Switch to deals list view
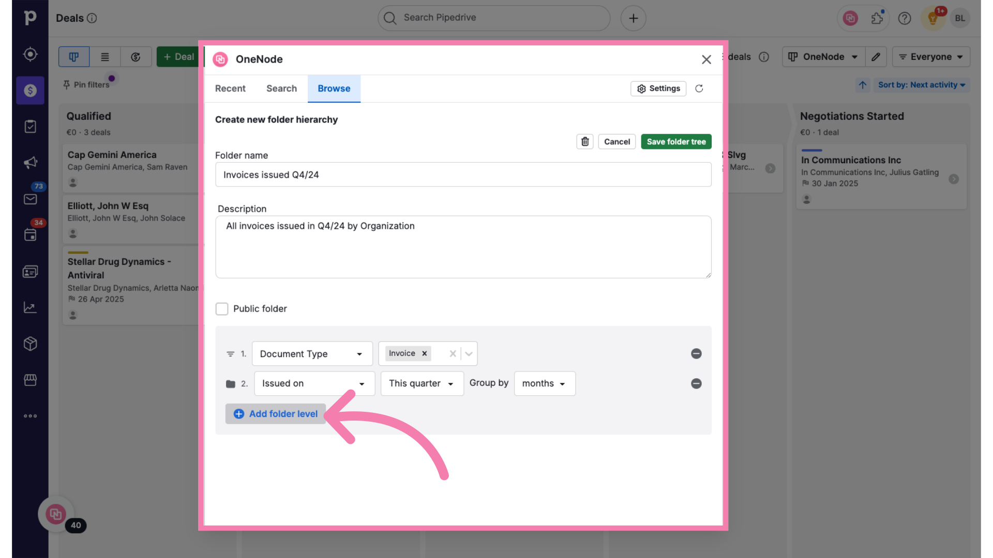Viewport: 993px width, 558px height. point(105,57)
